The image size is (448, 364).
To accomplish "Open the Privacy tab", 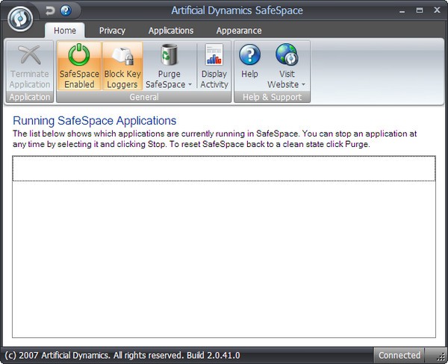I will [x=112, y=31].
